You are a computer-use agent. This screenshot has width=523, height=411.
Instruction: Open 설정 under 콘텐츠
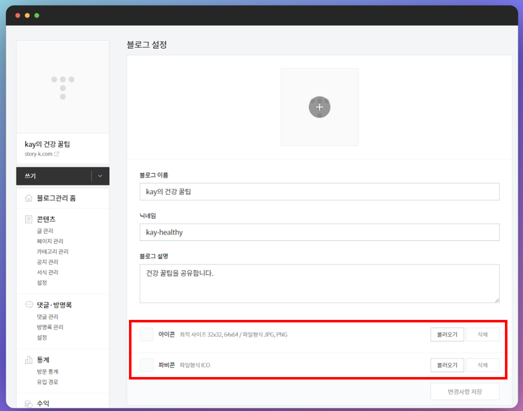(42, 283)
